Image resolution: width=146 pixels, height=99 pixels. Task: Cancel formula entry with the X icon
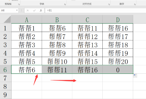click(x=28, y=10)
